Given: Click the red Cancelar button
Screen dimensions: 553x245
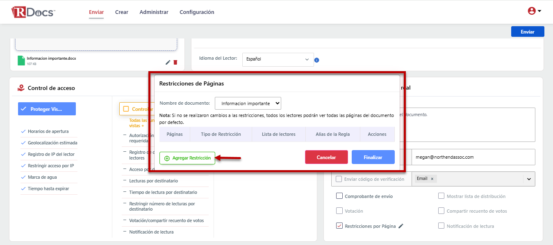Looking at the screenshot, I should [326, 157].
